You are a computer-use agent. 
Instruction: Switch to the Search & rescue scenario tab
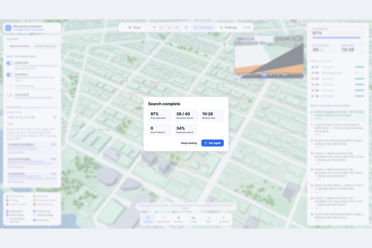pos(19,46)
